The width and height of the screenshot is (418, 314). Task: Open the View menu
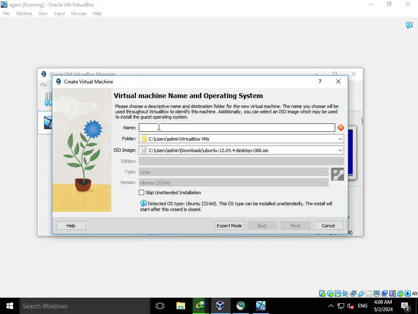(43, 13)
